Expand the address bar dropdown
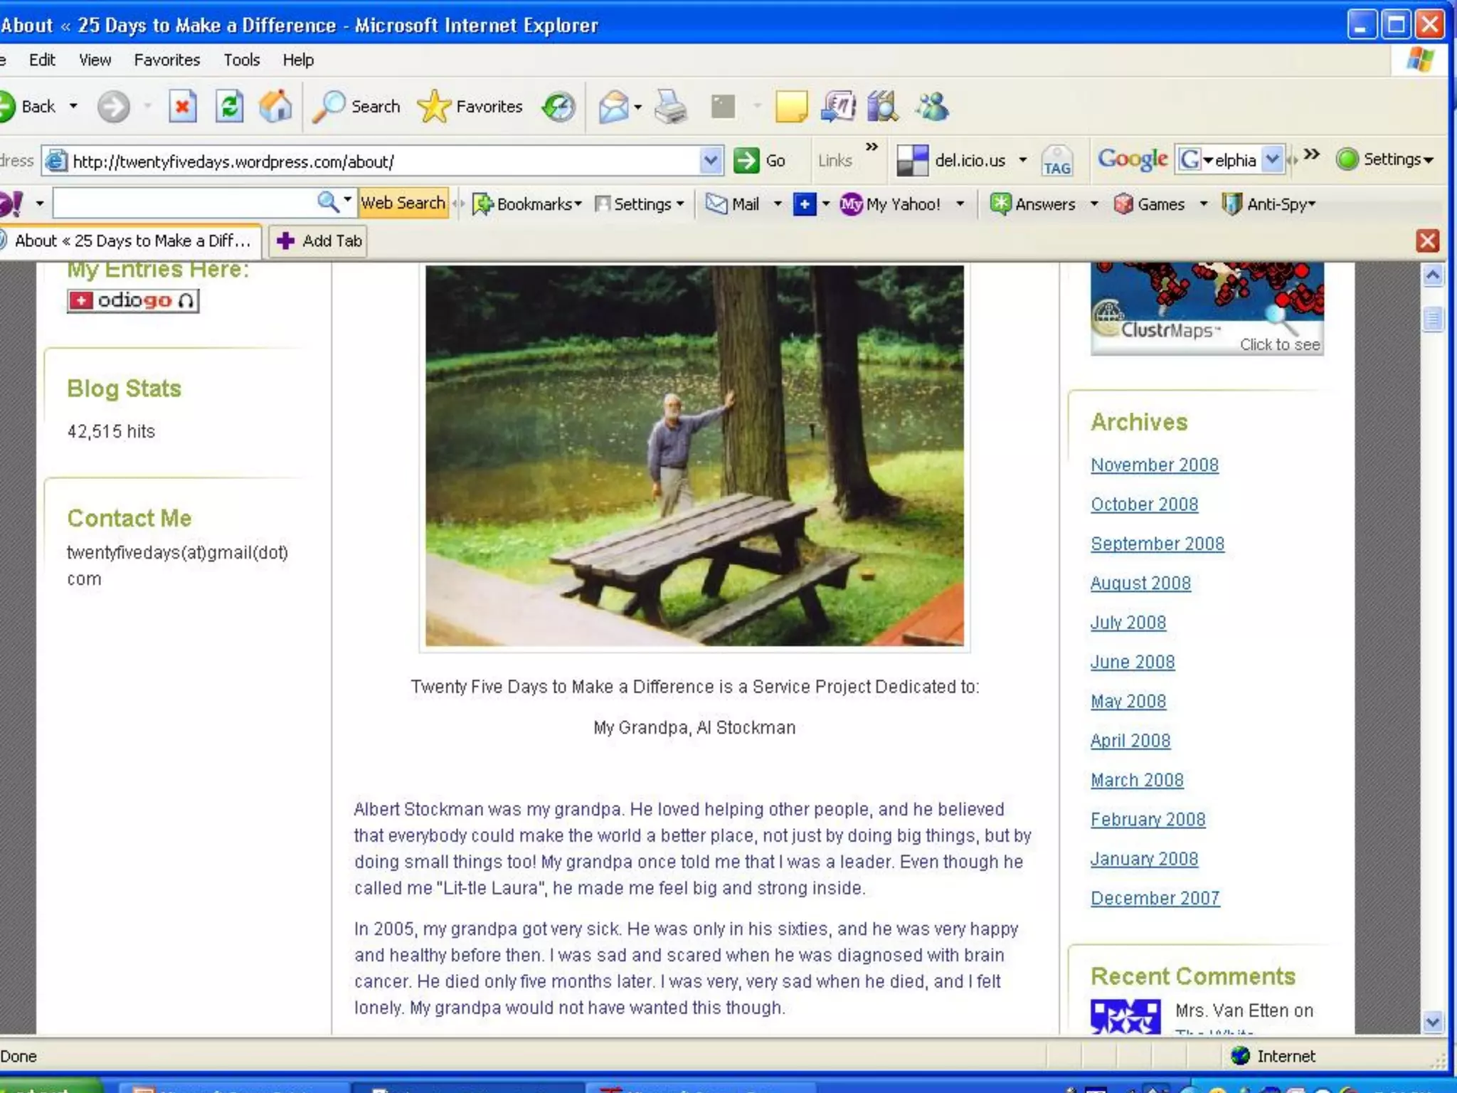Image resolution: width=1457 pixels, height=1093 pixels. click(710, 161)
